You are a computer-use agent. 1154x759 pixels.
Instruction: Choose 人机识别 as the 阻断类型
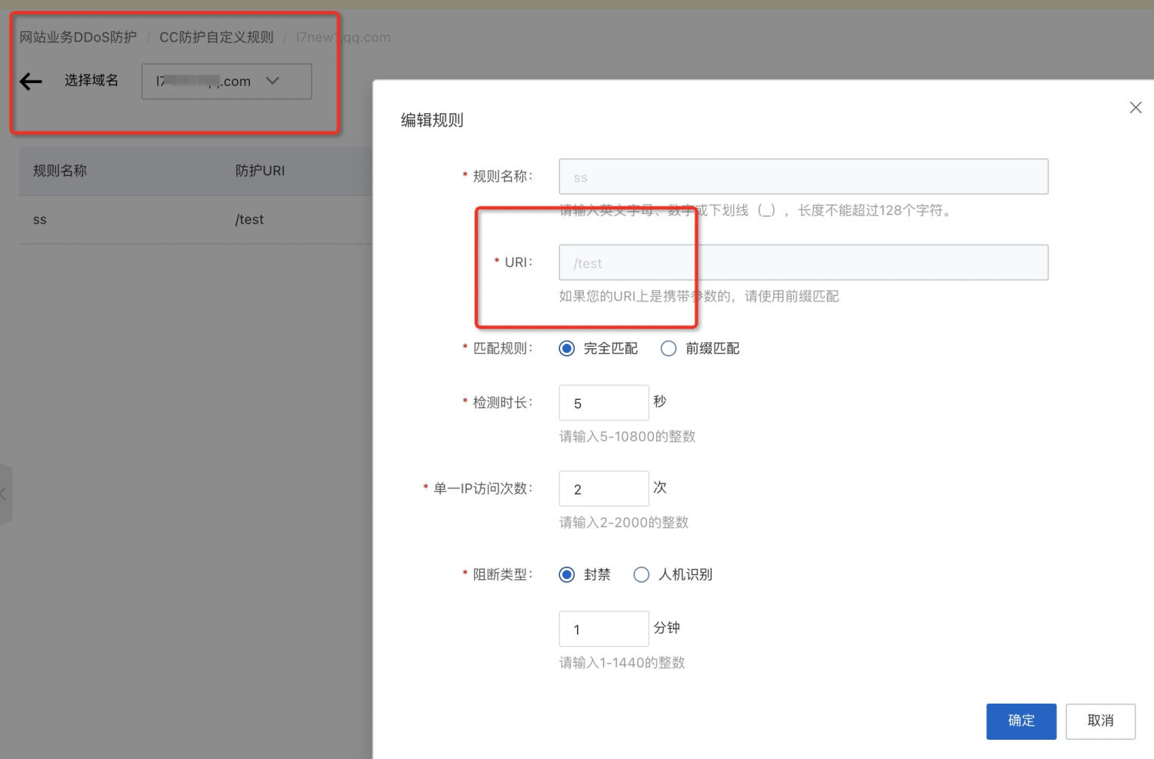[x=641, y=574]
